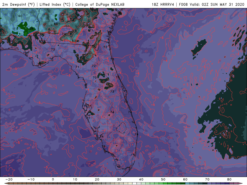Click the 10 tick label on the color scale
247x185 pixels.
(75, 179)
